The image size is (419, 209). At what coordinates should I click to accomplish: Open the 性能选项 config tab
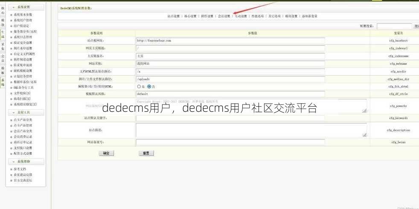pos(258,16)
